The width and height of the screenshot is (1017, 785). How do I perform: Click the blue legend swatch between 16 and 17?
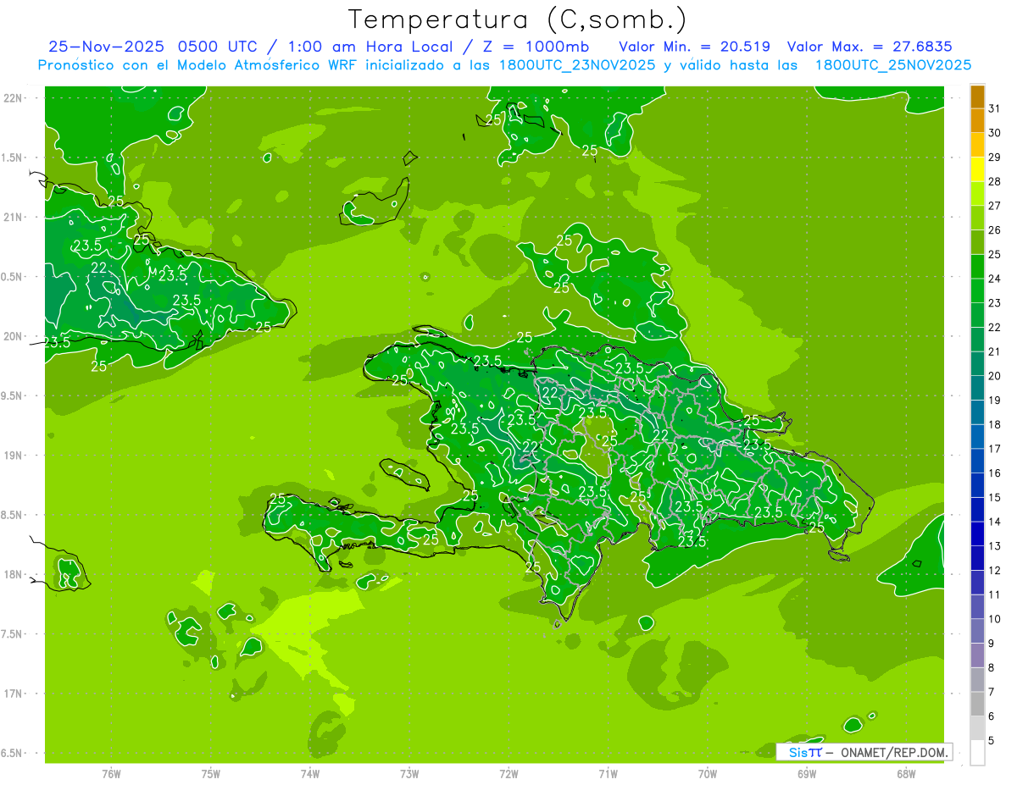click(x=977, y=462)
